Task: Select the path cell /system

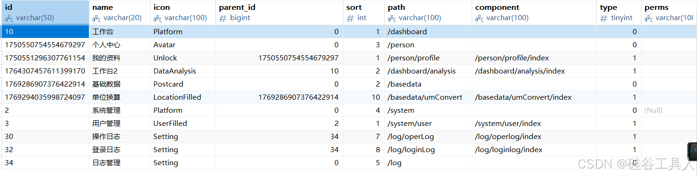Action: [428, 110]
